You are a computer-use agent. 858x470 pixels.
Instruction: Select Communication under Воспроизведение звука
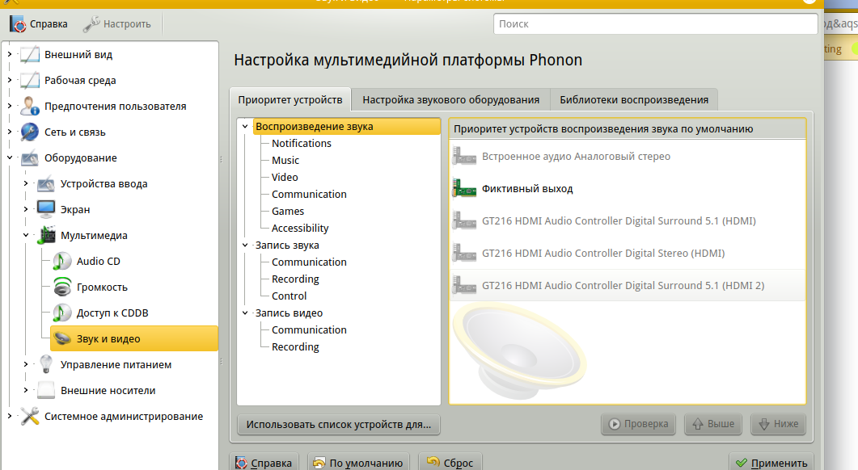[x=309, y=194]
